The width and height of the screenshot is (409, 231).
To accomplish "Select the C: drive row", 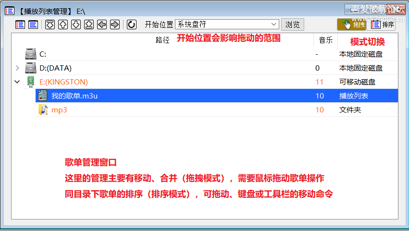I will tap(211, 54).
